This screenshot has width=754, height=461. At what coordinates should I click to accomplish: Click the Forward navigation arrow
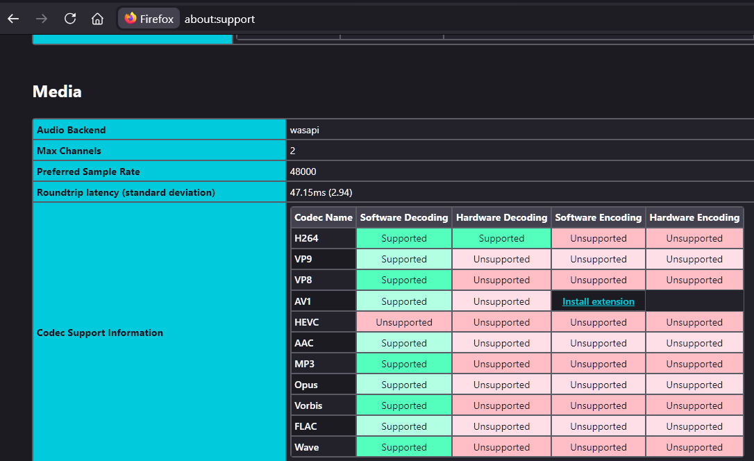[42, 19]
